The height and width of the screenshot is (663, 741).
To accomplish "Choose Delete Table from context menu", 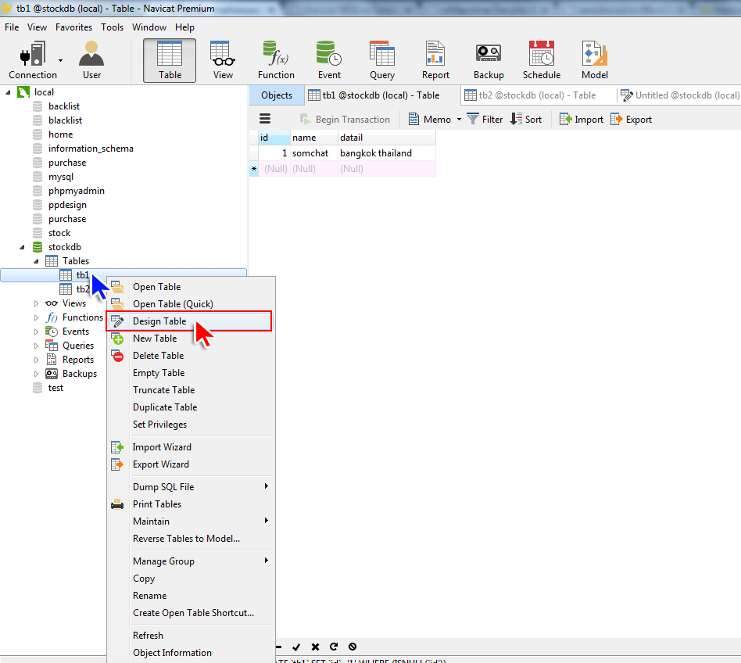I will 191,356.
